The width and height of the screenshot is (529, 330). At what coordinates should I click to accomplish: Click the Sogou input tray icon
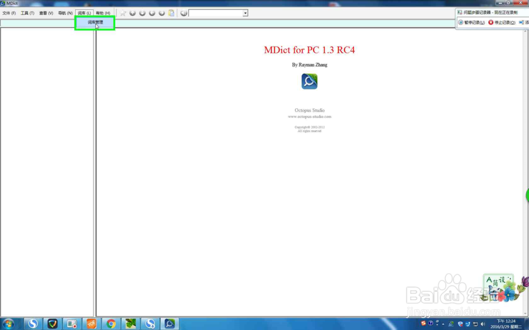tap(423, 323)
